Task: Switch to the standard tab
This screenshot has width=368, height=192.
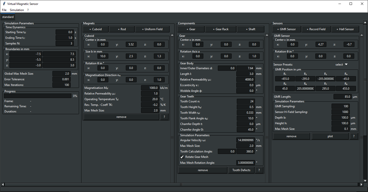Action: point(8,17)
